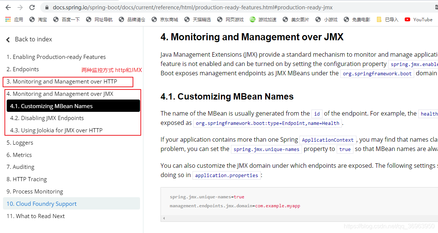Click the management.endpoints.jmx.domain code line
The width and height of the screenshot is (438, 233).
(235, 206)
